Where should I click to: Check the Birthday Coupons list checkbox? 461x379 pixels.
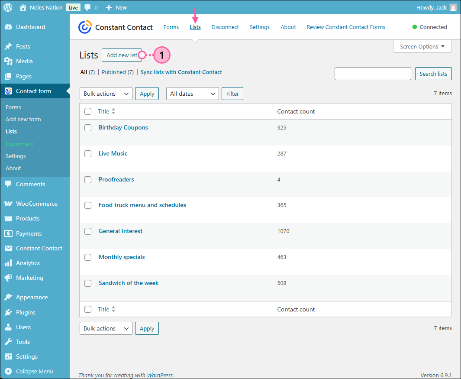point(88,127)
